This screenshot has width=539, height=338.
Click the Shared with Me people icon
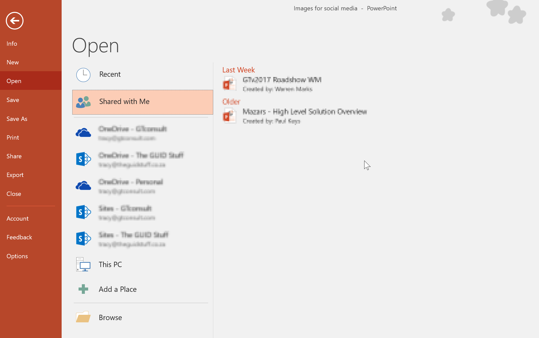[x=83, y=102]
